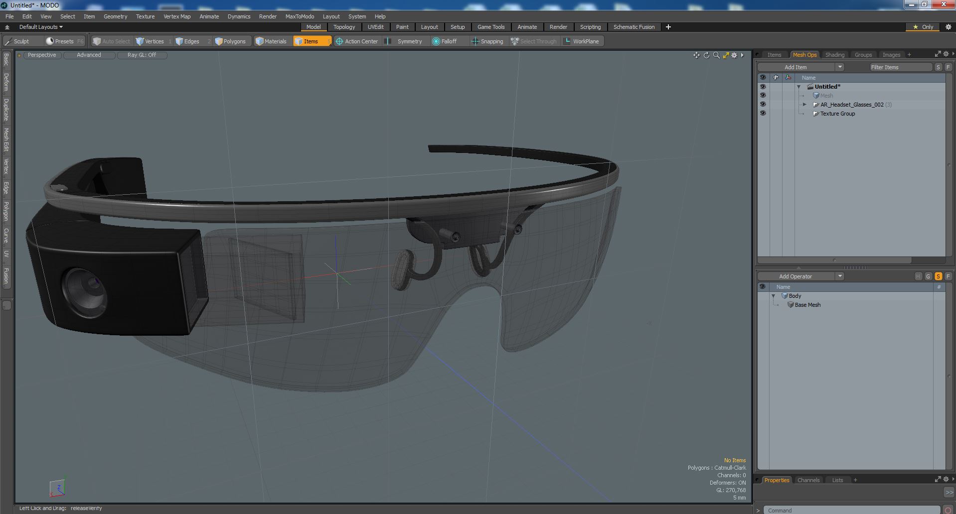
Task: Open the Action Center options
Action: [357, 41]
